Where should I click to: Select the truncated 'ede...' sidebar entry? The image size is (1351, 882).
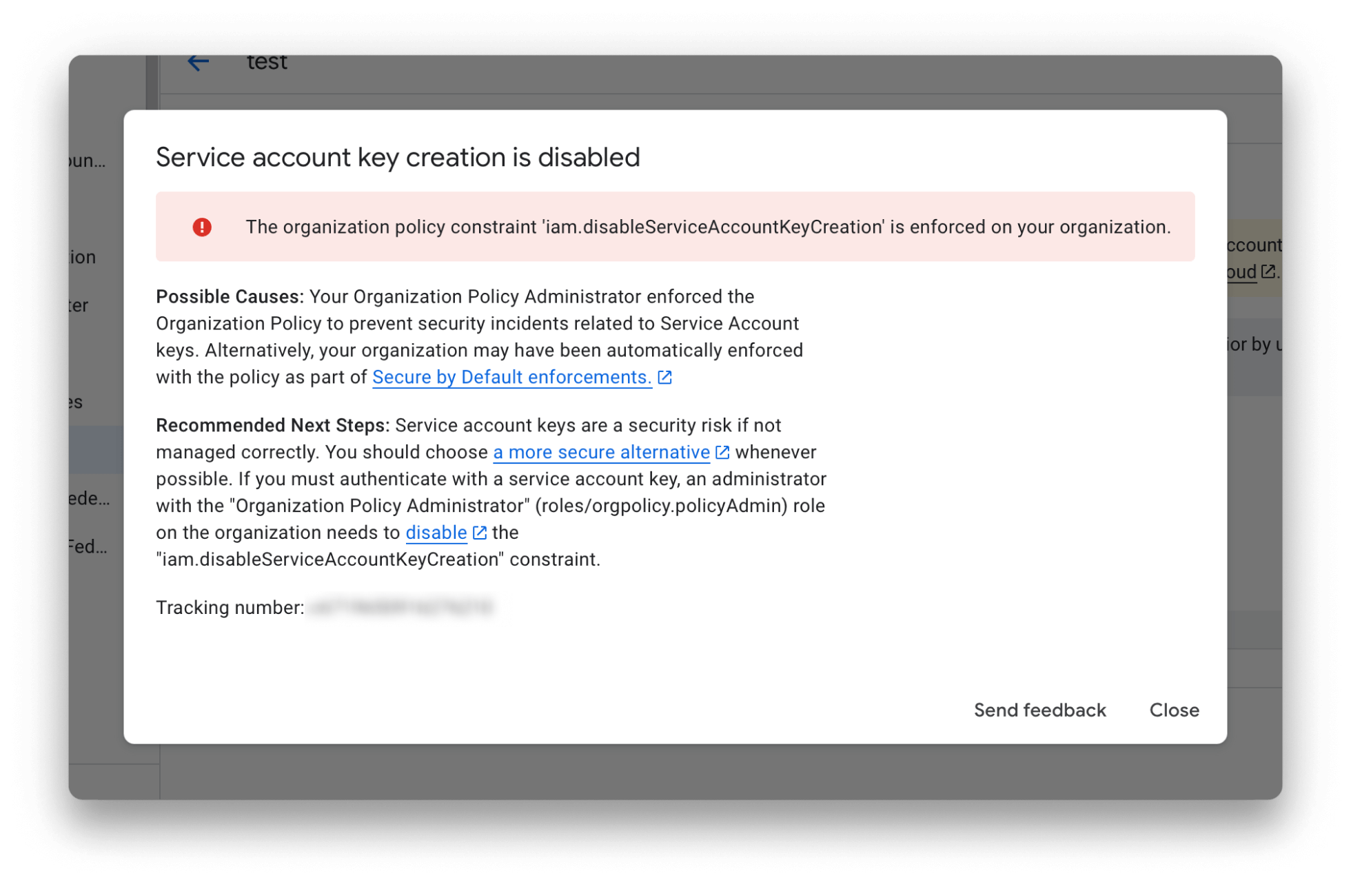(90, 498)
